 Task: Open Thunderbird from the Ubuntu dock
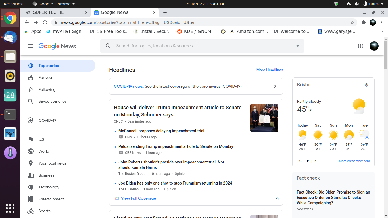(10, 37)
